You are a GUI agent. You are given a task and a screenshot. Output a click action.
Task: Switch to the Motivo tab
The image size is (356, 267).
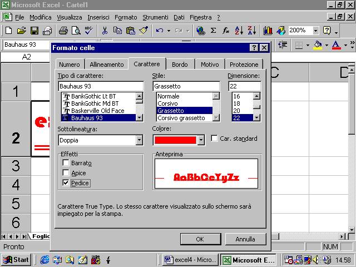pos(210,65)
